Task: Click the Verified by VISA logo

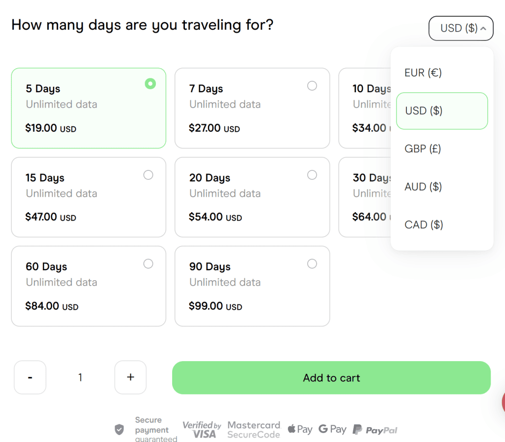Action: (x=202, y=430)
